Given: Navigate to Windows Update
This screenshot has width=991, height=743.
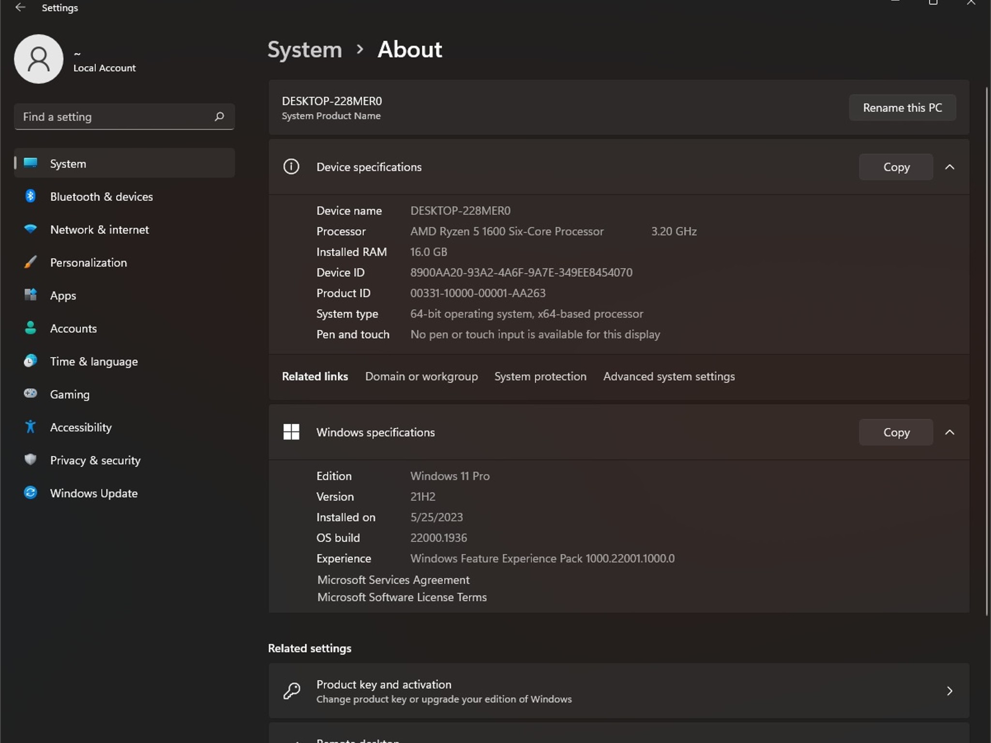Looking at the screenshot, I should 124,493.
